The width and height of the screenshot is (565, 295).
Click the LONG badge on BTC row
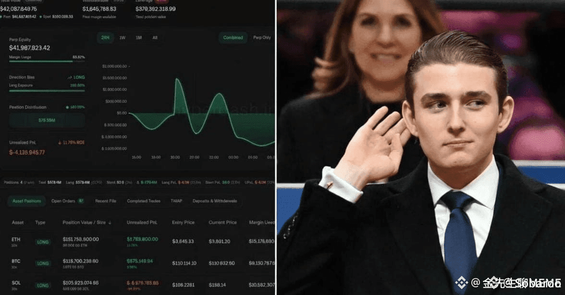coord(42,264)
